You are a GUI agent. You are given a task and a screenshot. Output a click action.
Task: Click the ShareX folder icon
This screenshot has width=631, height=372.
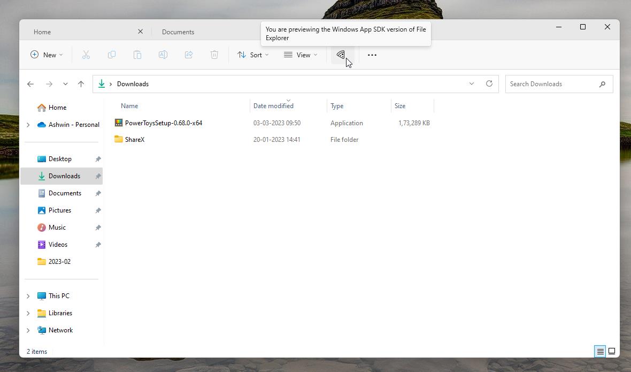[118, 139]
